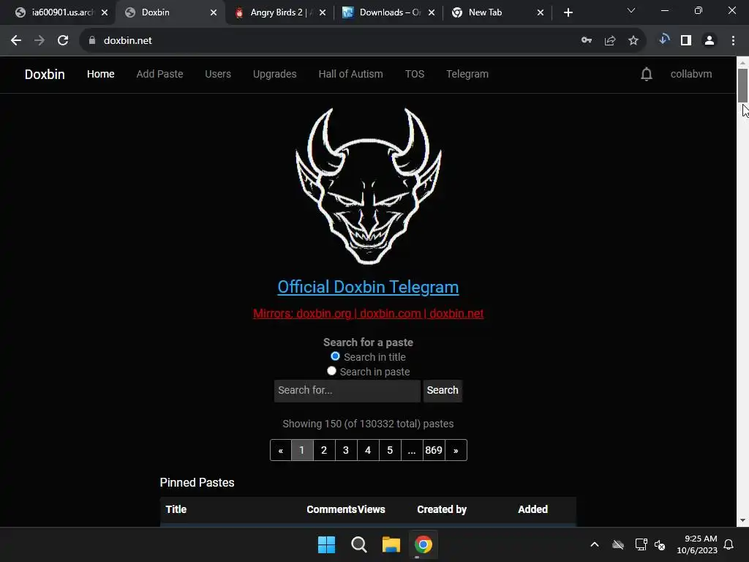Viewport: 749px width, 562px height.
Task: Open Windows taskbar search
Action: pyautogui.click(x=358, y=544)
